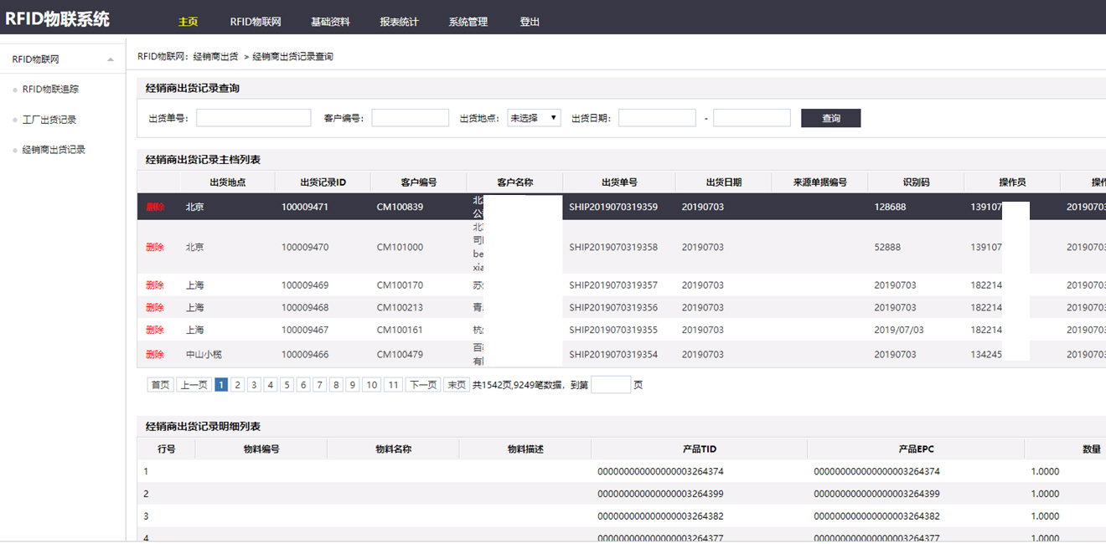Click identification code 52888
Image resolution: width=1106 pixels, height=544 pixels.
pos(887,247)
